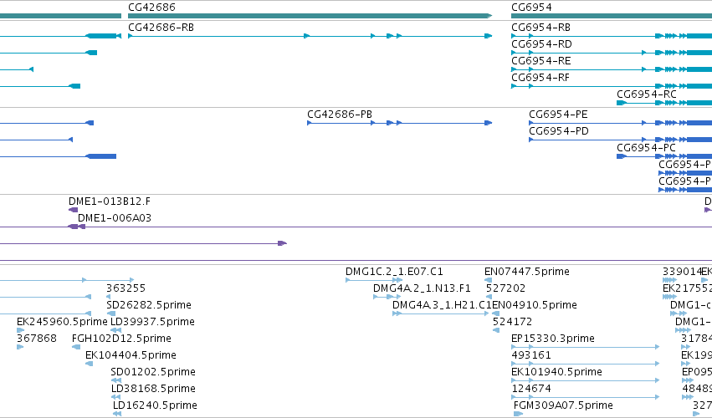Select the SD26282.5prime EST
This screenshot has width=712, height=418.
coord(110,313)
